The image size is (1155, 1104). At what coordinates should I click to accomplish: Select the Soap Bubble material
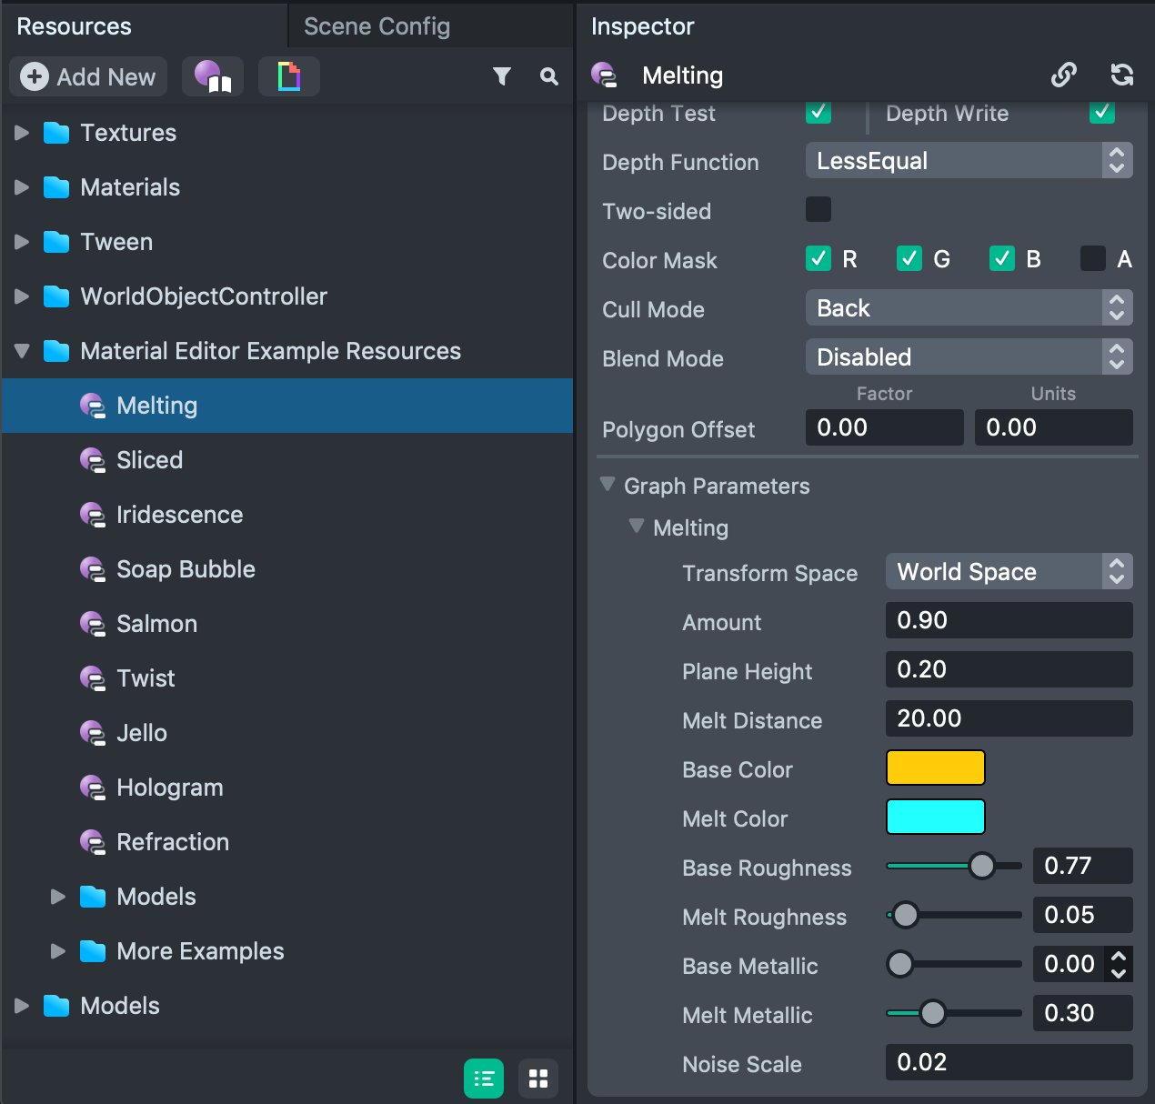[x=186, y=569]
